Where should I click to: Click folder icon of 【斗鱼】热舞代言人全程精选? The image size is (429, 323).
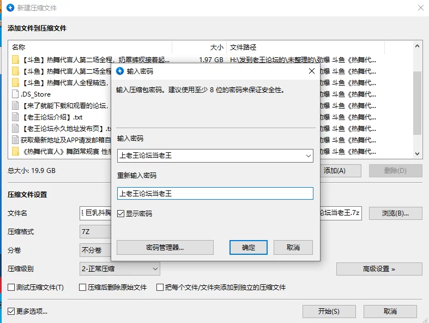tap(15, 82)
